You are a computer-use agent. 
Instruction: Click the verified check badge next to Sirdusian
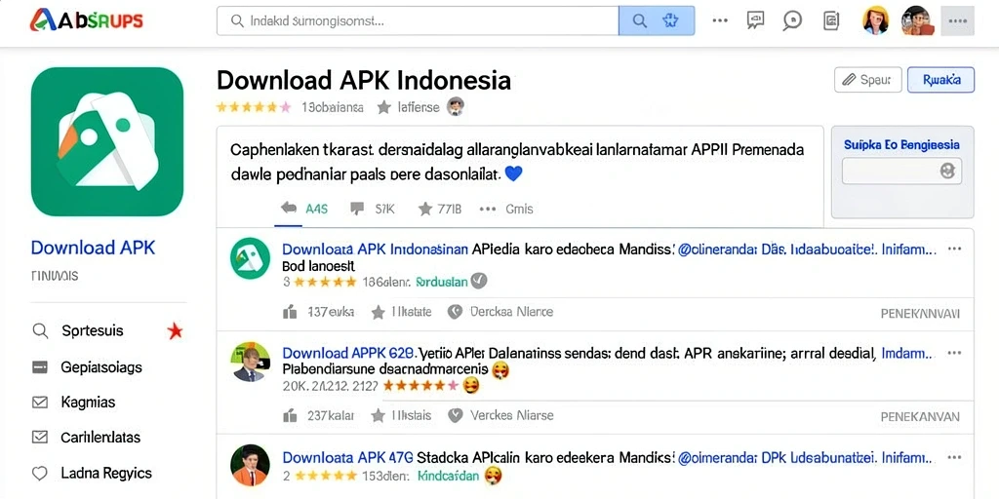pyautogui.click(x=479, y=281)
